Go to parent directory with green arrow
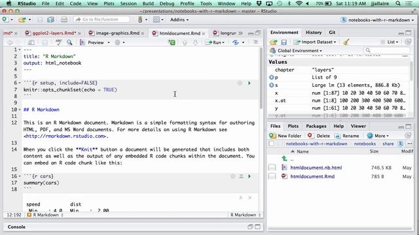This screenshot has width=419, height=235. [x=284, y=159]
